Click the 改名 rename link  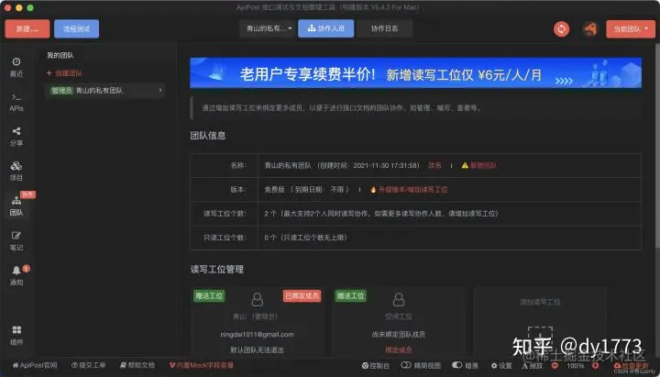[434, 165]
